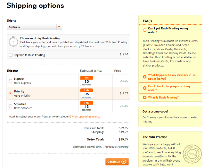The height and width of the screenshot is (167, 205).
Task: Select Priority USPS shipping radio button
Action: [11, 93]
